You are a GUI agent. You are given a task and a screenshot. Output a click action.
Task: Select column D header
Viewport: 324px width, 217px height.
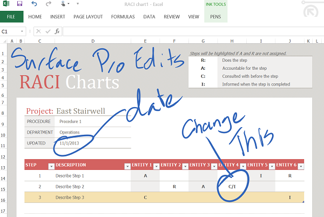pyautogui.click(x=93, y=41)
